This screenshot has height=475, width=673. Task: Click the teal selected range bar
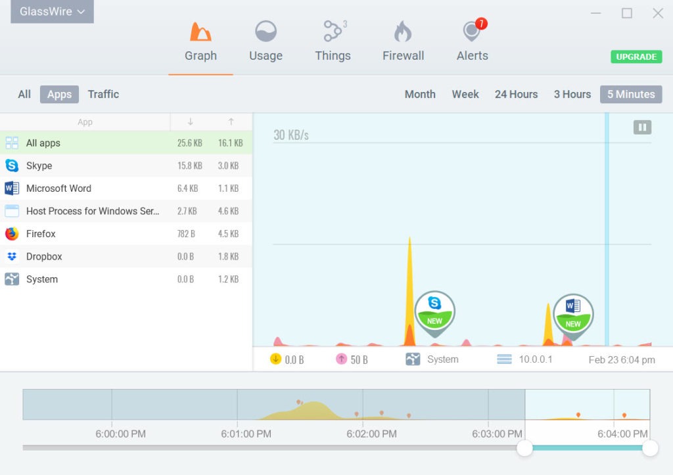pyautogui.click(x=587, y=448)
